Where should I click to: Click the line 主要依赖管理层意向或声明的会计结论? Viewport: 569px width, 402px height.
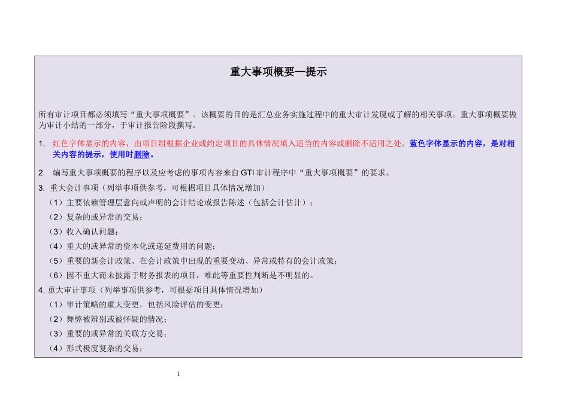tap(180, 203)
